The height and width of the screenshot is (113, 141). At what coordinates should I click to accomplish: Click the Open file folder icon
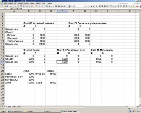coord(5,6)
